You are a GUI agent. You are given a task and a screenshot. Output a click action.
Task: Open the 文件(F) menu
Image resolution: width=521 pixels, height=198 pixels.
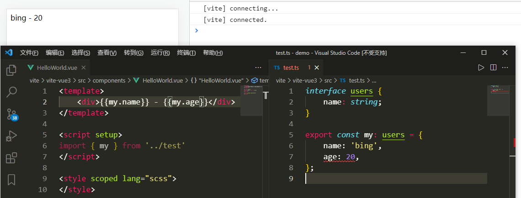[29, 53]
